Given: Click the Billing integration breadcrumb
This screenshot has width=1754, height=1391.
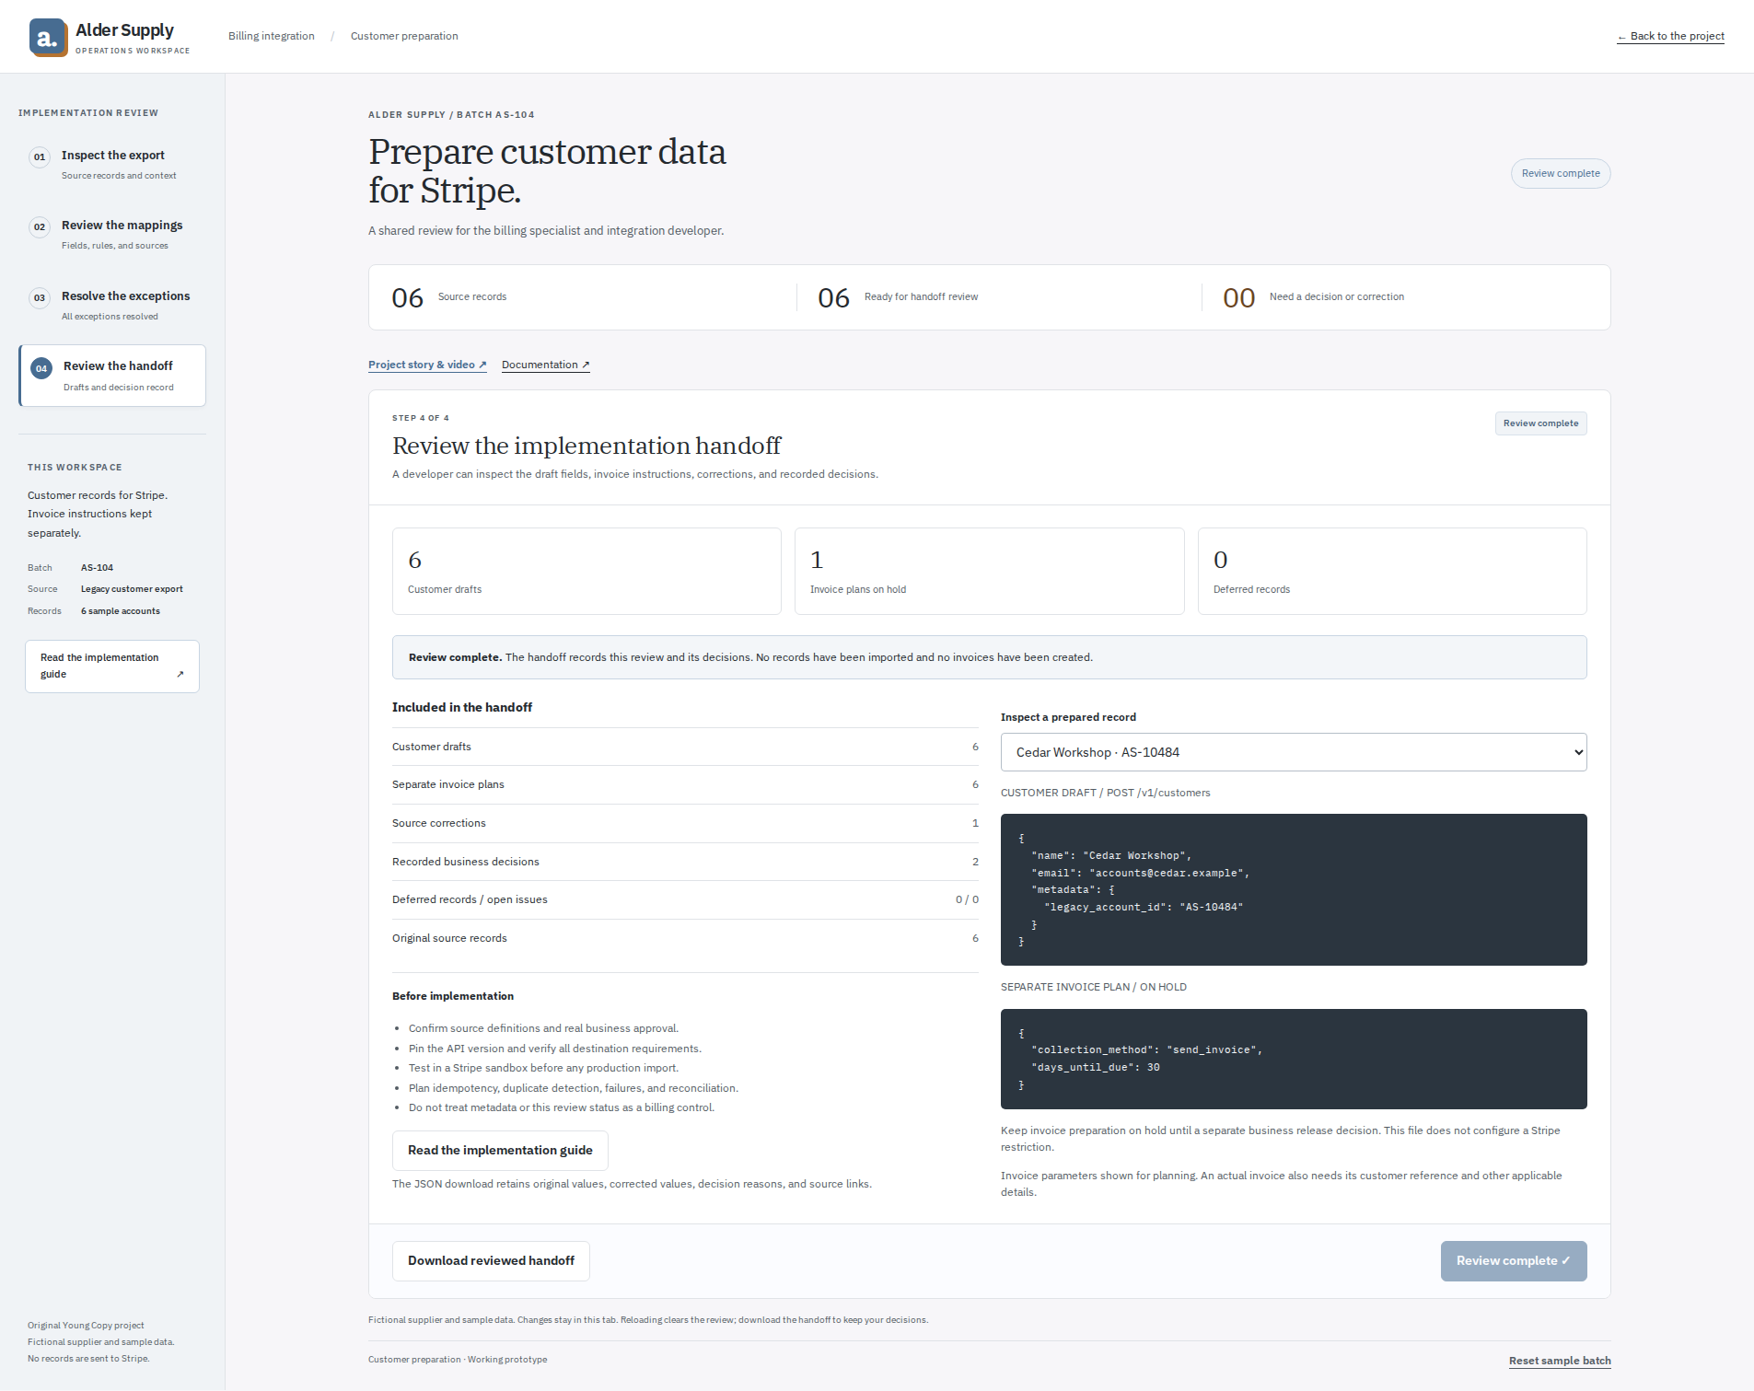Looking at the screenshot, I should coord(272,36).
